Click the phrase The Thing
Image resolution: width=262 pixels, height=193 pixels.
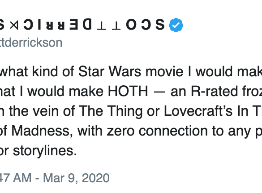pos(111,111)
